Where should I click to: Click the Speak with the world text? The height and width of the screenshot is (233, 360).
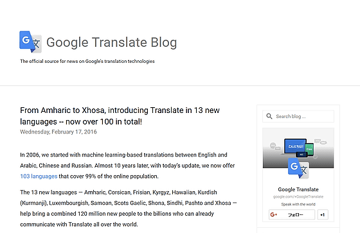[x=298, y=204]
